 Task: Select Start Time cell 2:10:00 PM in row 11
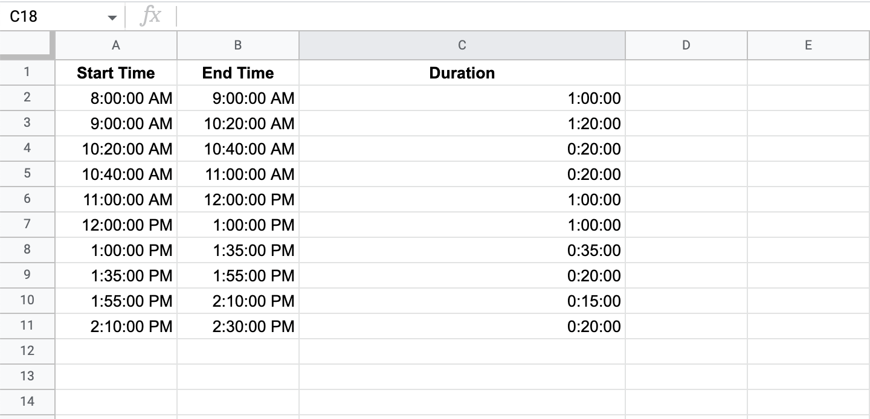click(x=116, y=326)
